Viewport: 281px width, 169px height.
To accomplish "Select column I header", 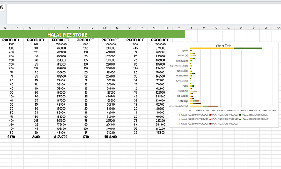I will click(55, 28).
